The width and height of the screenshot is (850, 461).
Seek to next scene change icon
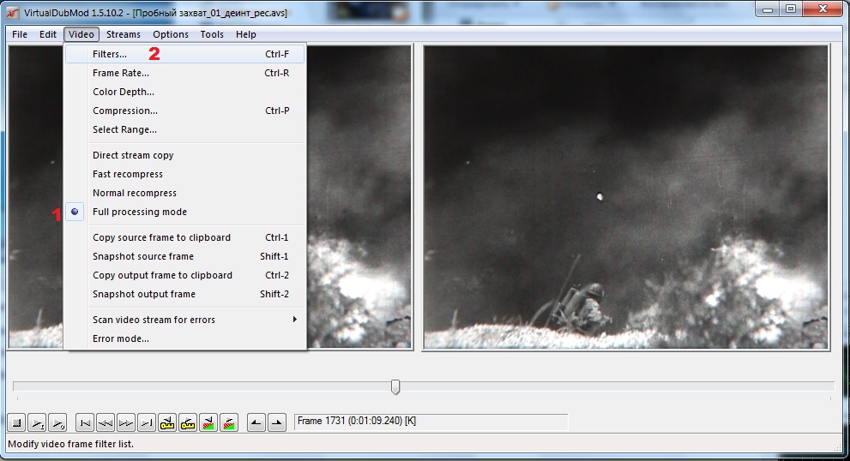tap(229, 422)
